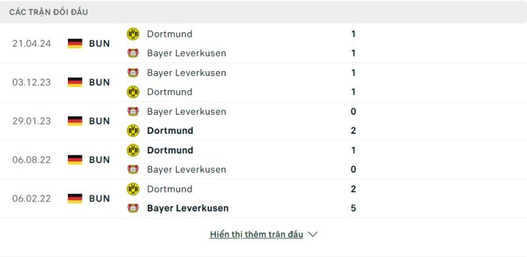Expand list with chevron beside Hiển thị thêm
The image size is (527, 257).
click(x=312, y=235)
